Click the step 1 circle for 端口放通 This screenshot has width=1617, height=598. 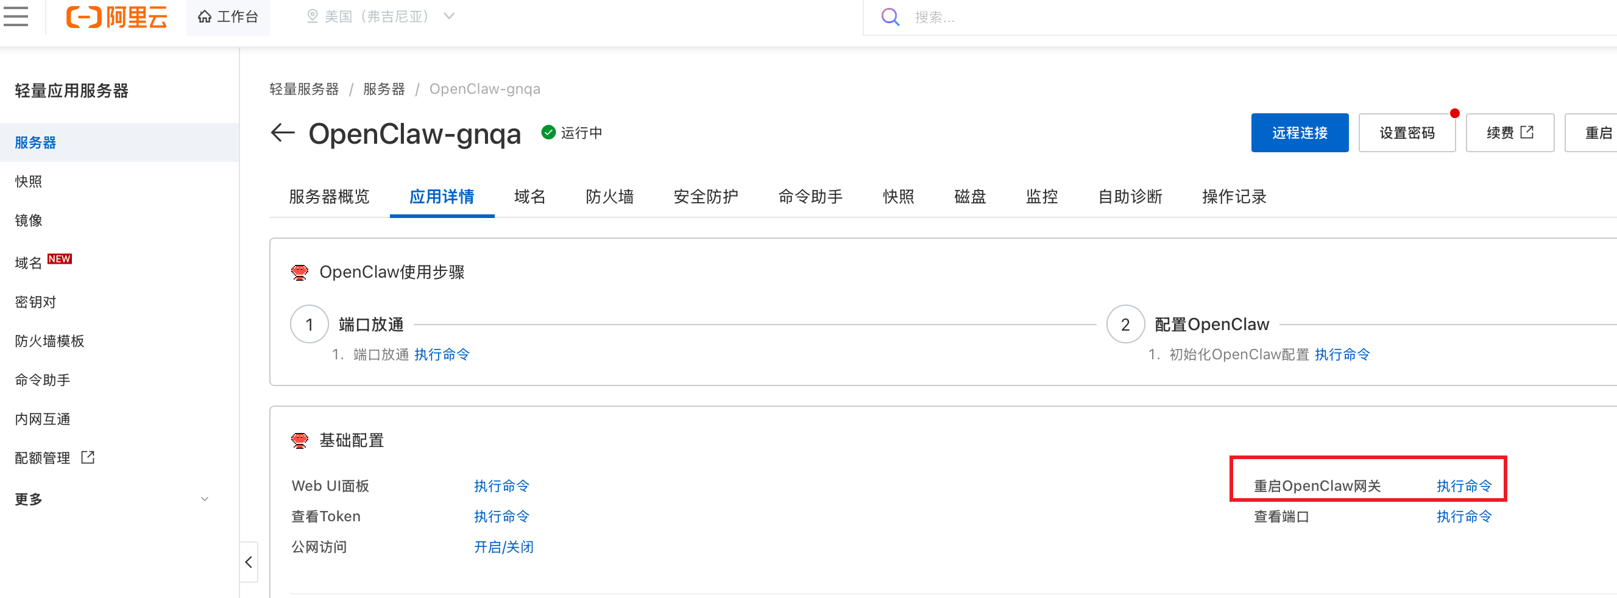(x=310, y=325)
